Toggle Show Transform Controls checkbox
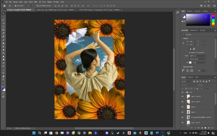Screen dimensions: 217x136 [x=35, y=6]
